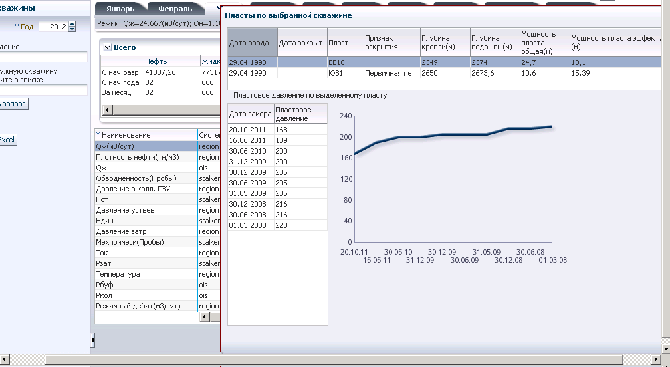The height and width of the screenshot is (367, 670).
Task: Decrease the Год value with spinner down arrow
Action: pyautogui.click(x=72, y=29)
